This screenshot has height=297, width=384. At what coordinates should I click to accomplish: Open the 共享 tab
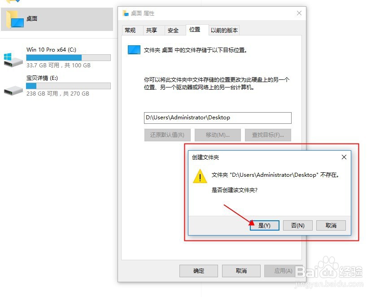tap(151, 31)
